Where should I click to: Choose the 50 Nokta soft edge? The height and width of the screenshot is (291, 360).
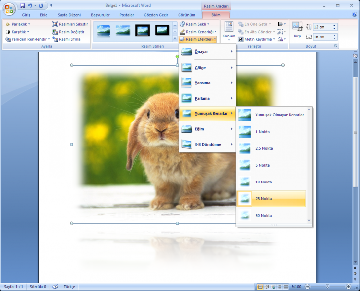[271, 216]
